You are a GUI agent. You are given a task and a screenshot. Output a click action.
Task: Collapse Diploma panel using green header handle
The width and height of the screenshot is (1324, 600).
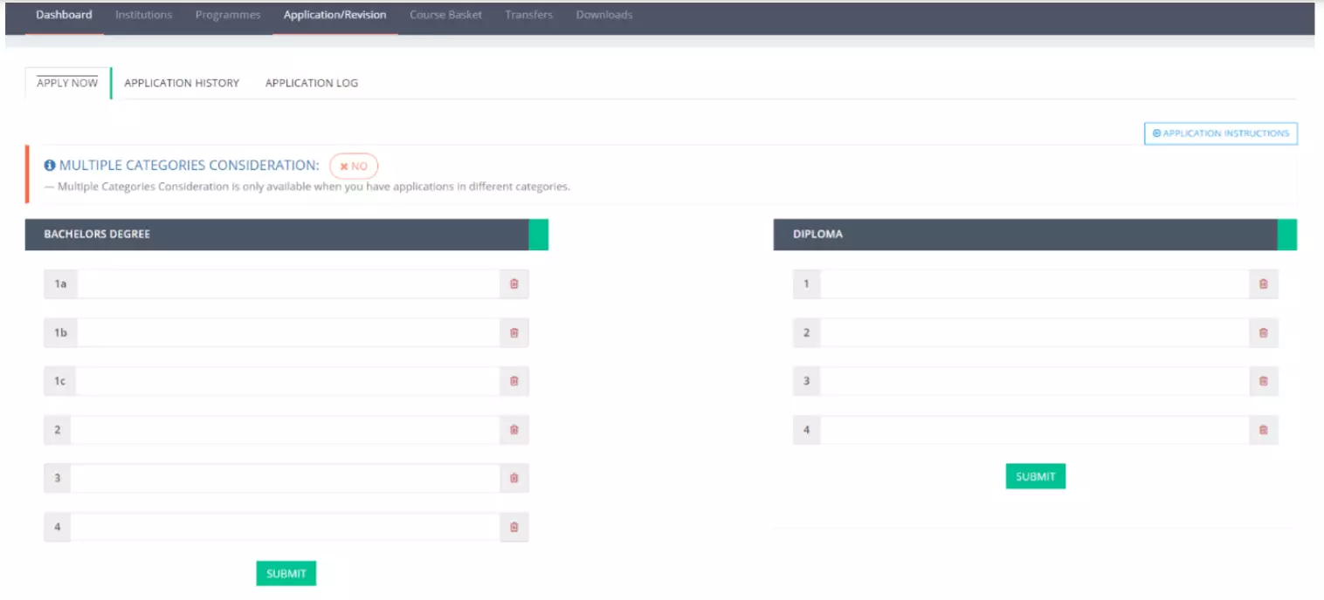1286,235
